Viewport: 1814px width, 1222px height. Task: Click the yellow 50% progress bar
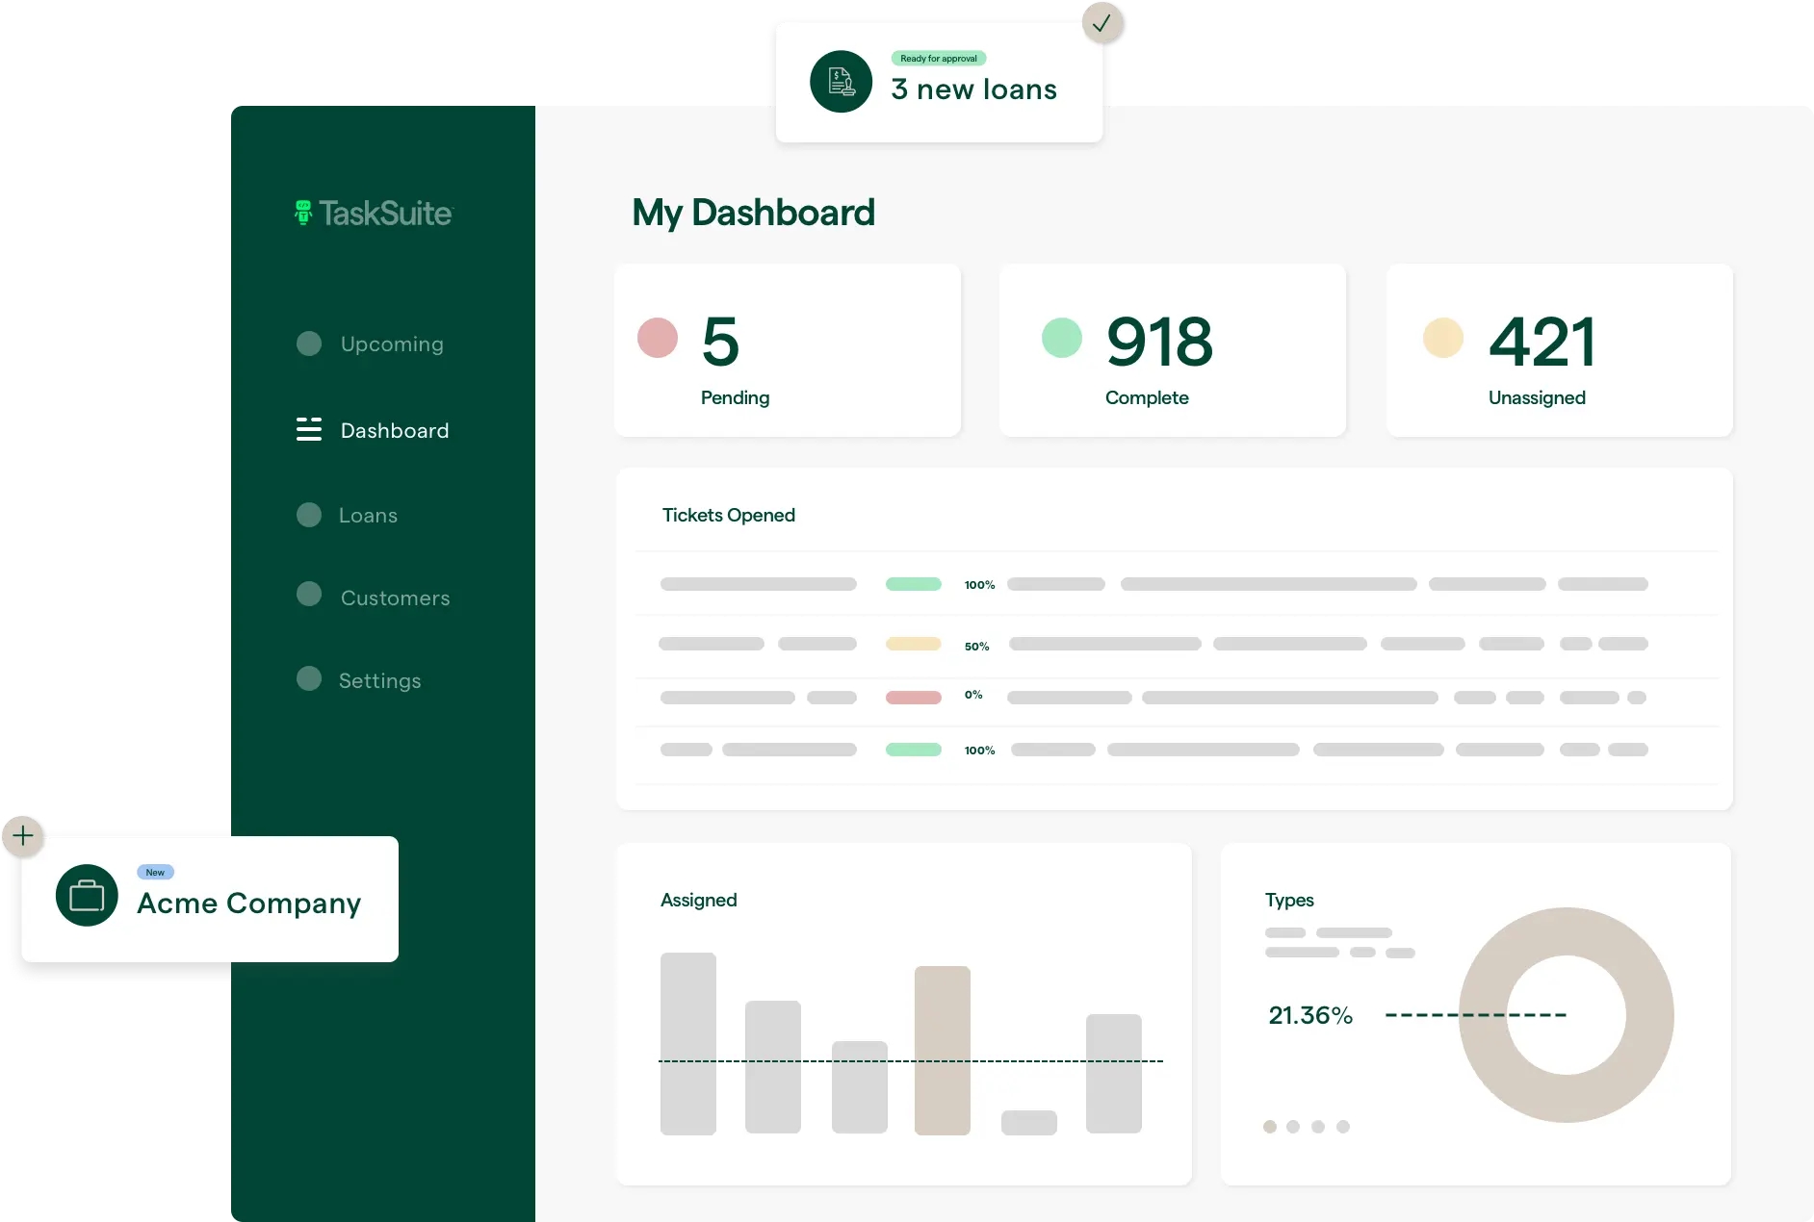click(914, 644)
